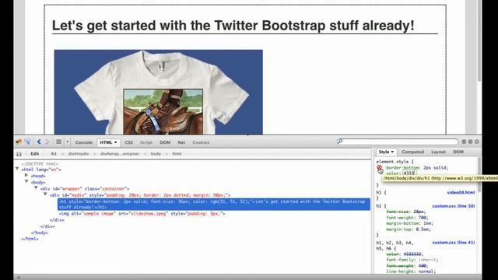The image size is (498, 280).
Task: Open the Style side panel tab
Action: (386, 152)
